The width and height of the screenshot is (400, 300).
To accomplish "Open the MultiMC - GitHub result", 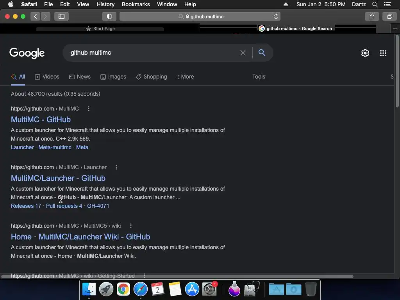I will (41, 120).
